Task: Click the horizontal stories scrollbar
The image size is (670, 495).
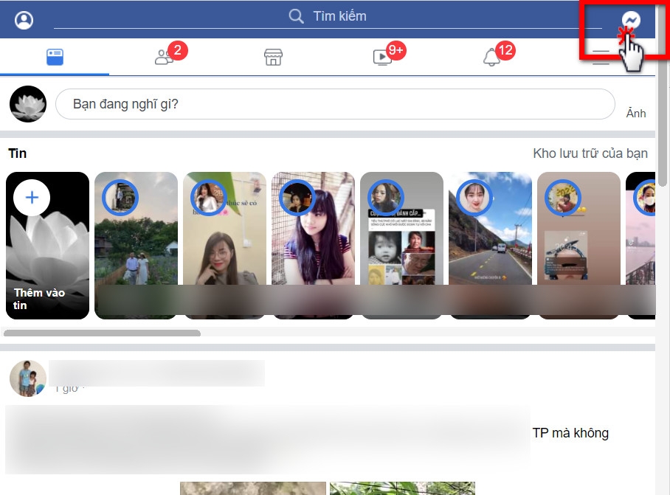Action: pos(103,333)
